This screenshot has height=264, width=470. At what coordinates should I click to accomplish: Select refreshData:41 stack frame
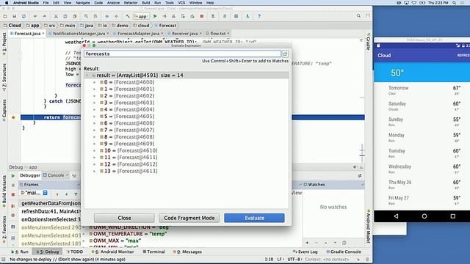tap(51, 211)
